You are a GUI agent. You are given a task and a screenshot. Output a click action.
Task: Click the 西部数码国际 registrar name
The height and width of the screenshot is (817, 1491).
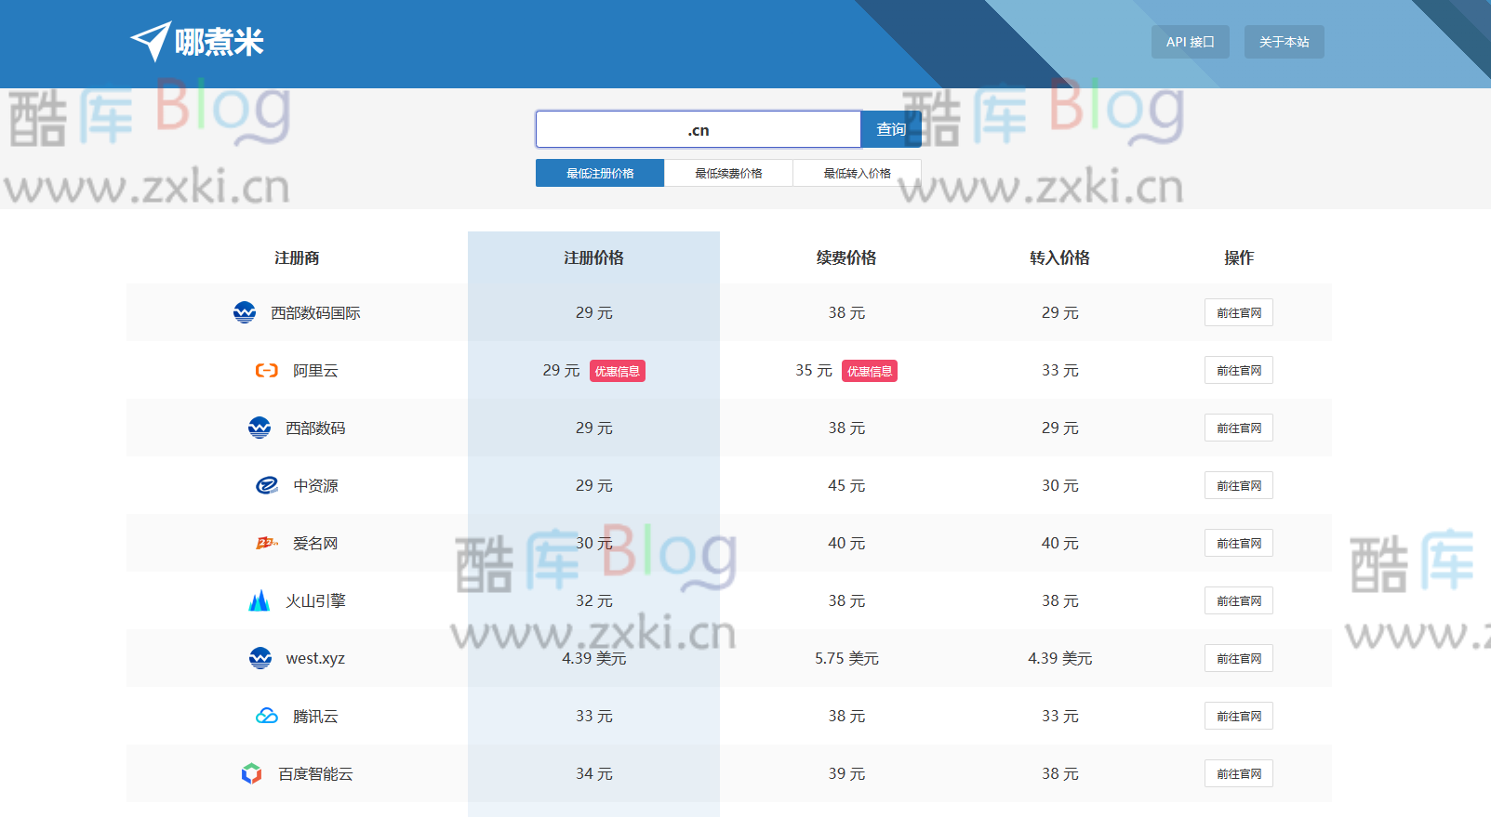tap(315, 313)
